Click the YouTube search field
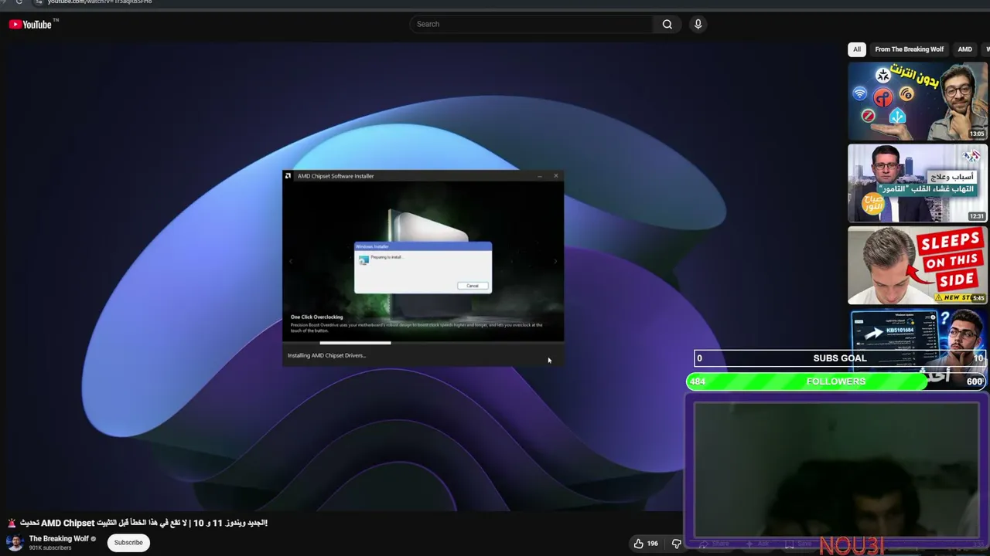This screenshot has height=556, width=990. pyautogui.click(x=531, y=24)
